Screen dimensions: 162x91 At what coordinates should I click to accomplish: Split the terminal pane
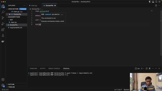point(147,69)
